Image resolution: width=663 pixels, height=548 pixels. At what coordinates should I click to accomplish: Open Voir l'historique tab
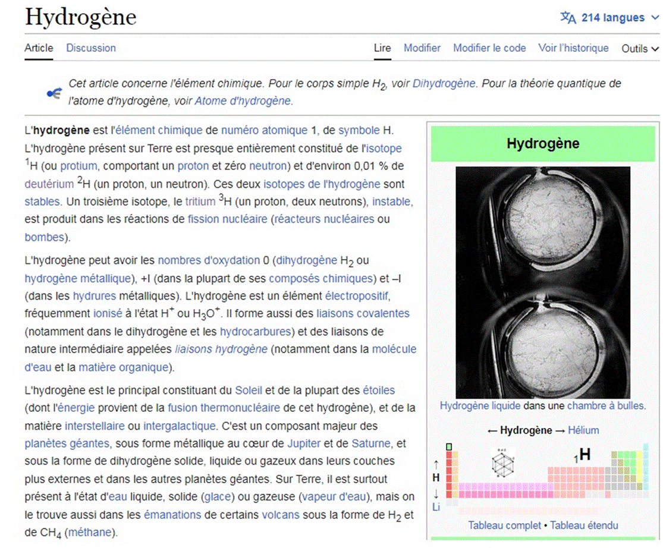pos(573,48)
